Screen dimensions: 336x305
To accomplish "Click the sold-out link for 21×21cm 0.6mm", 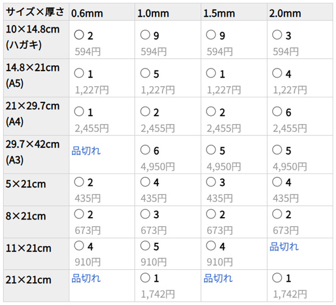I will (86, 278).
